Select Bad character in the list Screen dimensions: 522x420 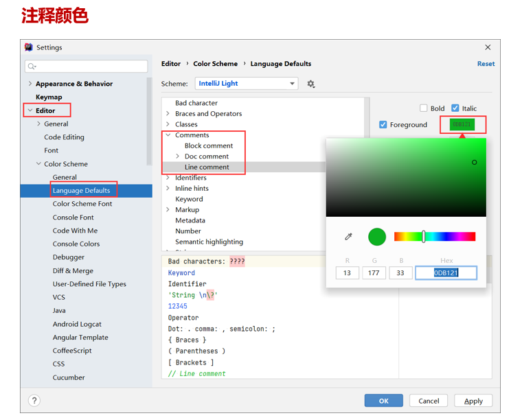196,103
